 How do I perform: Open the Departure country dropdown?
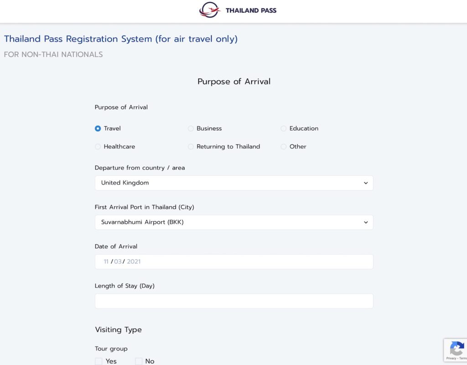coord(233,182)
